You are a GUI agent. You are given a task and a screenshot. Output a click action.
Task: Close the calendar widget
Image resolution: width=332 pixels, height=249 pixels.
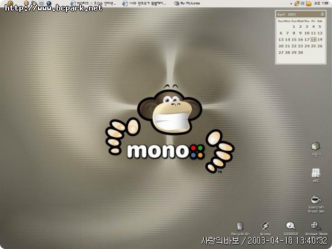tap(323, 14)
